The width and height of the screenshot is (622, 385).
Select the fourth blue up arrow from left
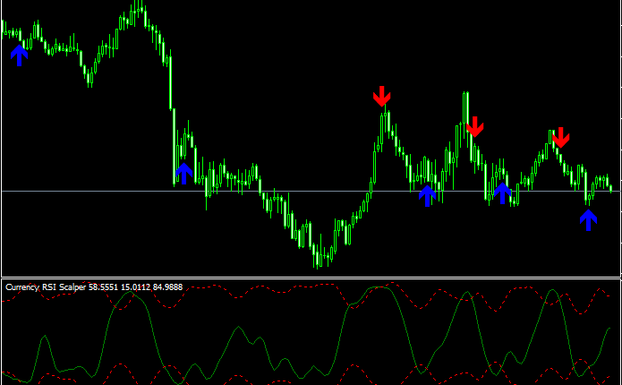coord(503,192)
